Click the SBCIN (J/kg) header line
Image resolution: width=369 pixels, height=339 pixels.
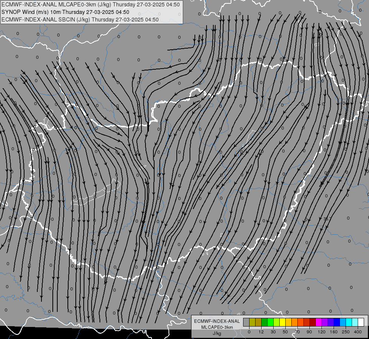[x=80, y=20]
